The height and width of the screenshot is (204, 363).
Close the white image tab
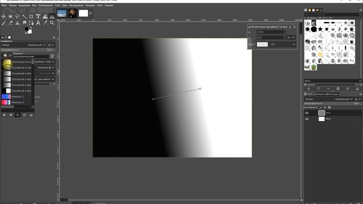[91, 13]
